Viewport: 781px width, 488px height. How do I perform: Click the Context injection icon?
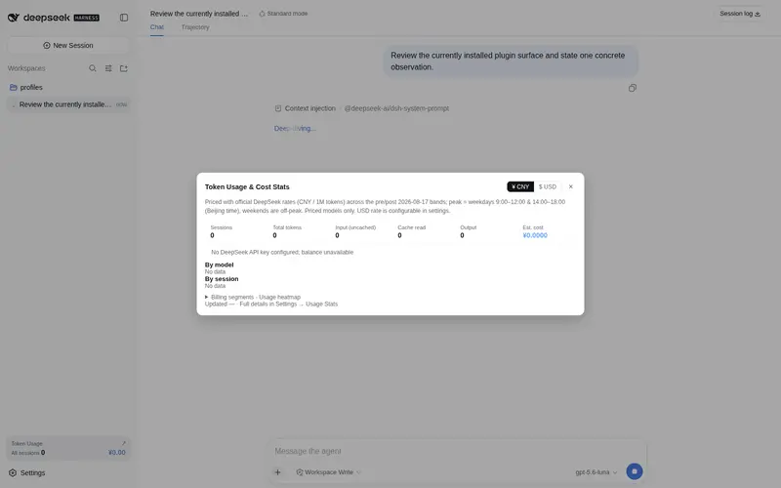coord(278,108)
